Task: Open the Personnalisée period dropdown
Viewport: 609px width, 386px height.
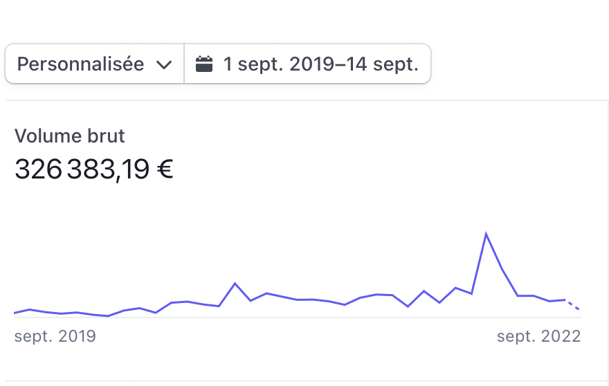Action: pos(94,64)
